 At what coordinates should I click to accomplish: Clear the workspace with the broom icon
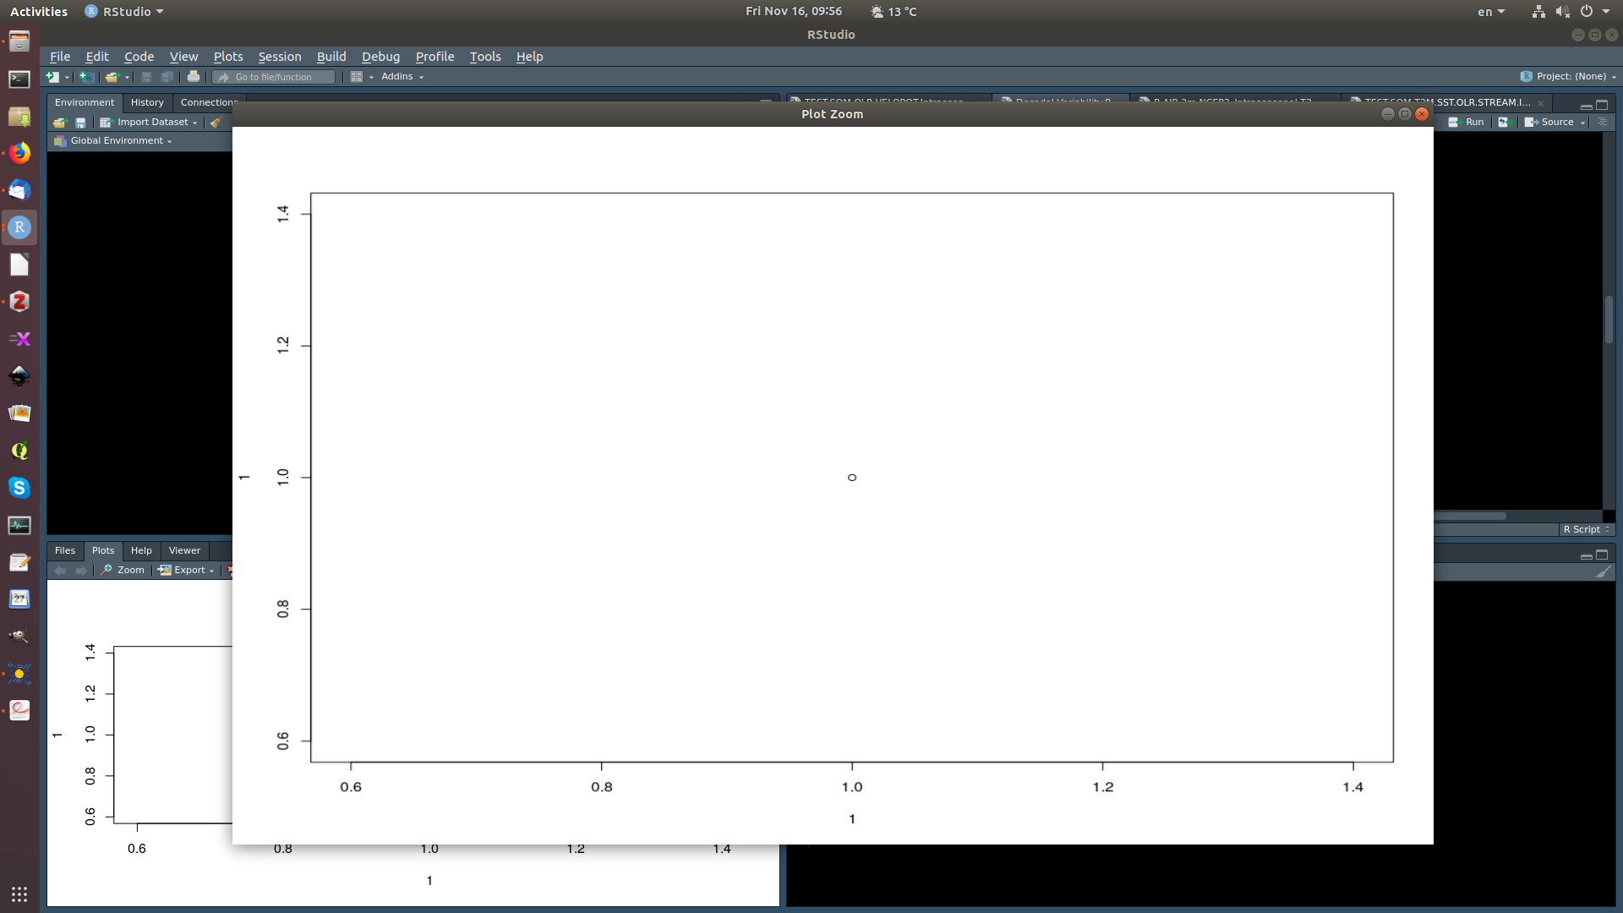[x=217, y=122]
